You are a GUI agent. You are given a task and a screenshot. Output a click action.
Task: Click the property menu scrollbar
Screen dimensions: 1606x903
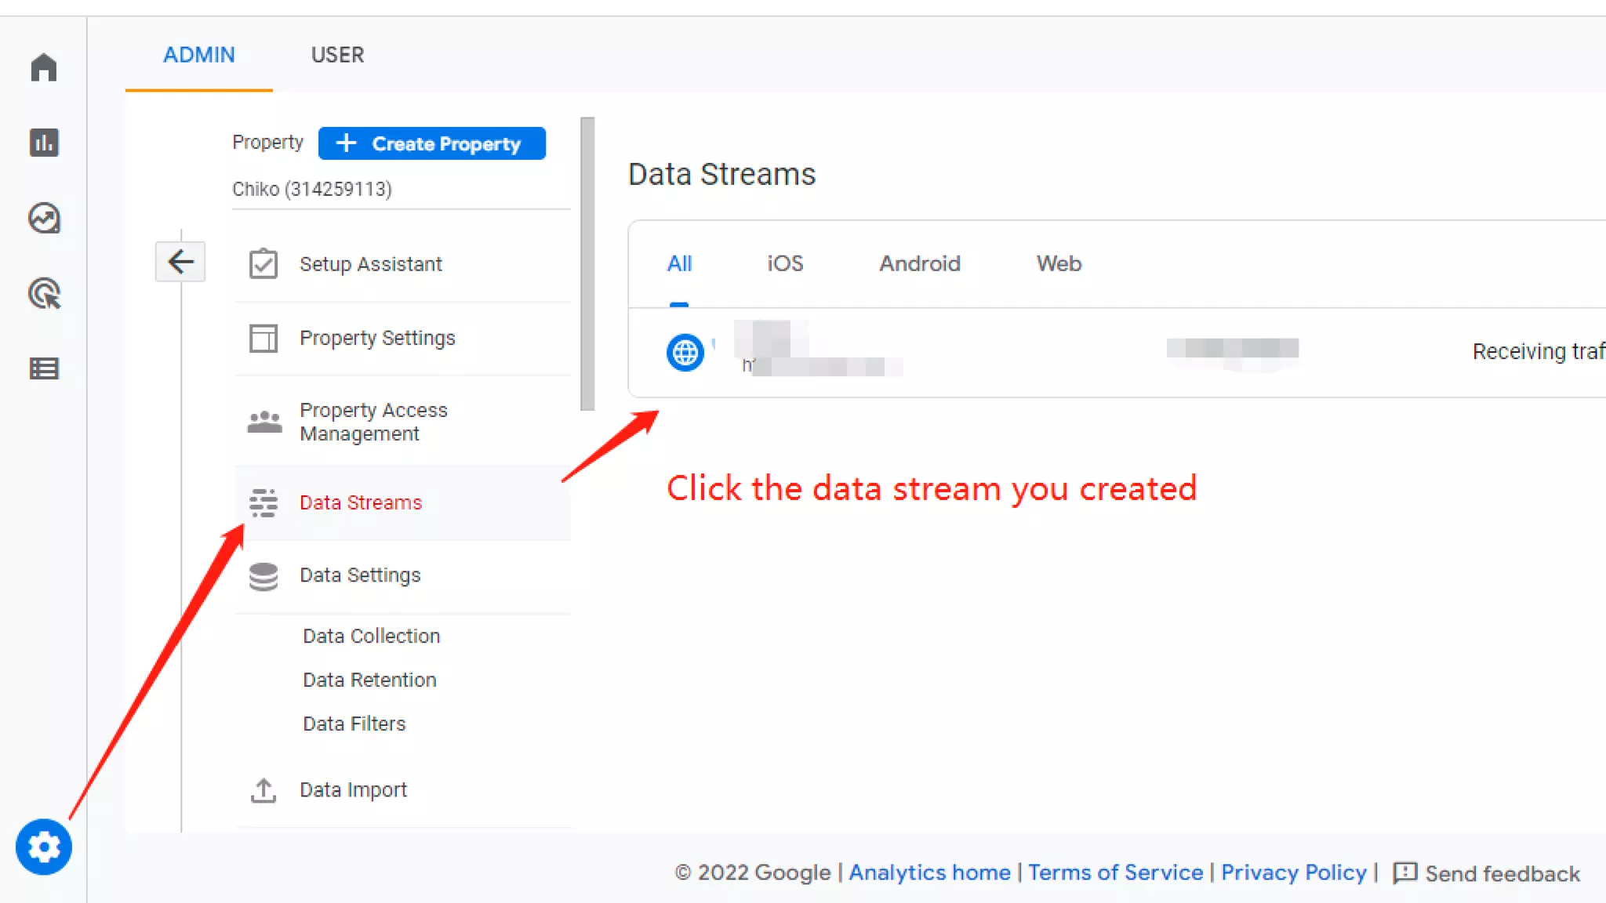click(x=587, y=263)
